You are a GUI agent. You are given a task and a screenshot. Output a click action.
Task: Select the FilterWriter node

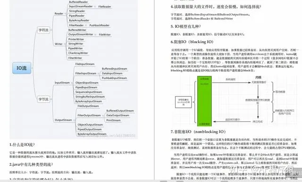[x=75, y=58]
